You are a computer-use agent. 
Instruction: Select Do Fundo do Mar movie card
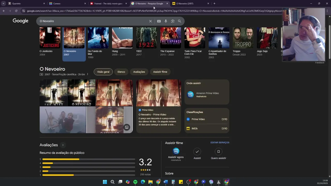point(98,43)
